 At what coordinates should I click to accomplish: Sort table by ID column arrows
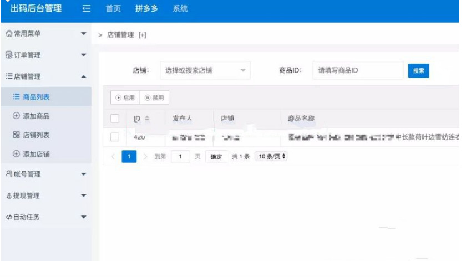click(147, 119)
